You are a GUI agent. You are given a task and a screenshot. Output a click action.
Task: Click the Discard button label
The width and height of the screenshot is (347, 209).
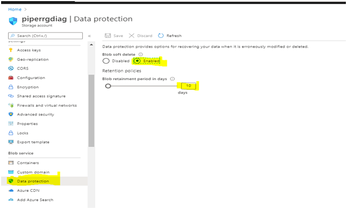(145, 35)
